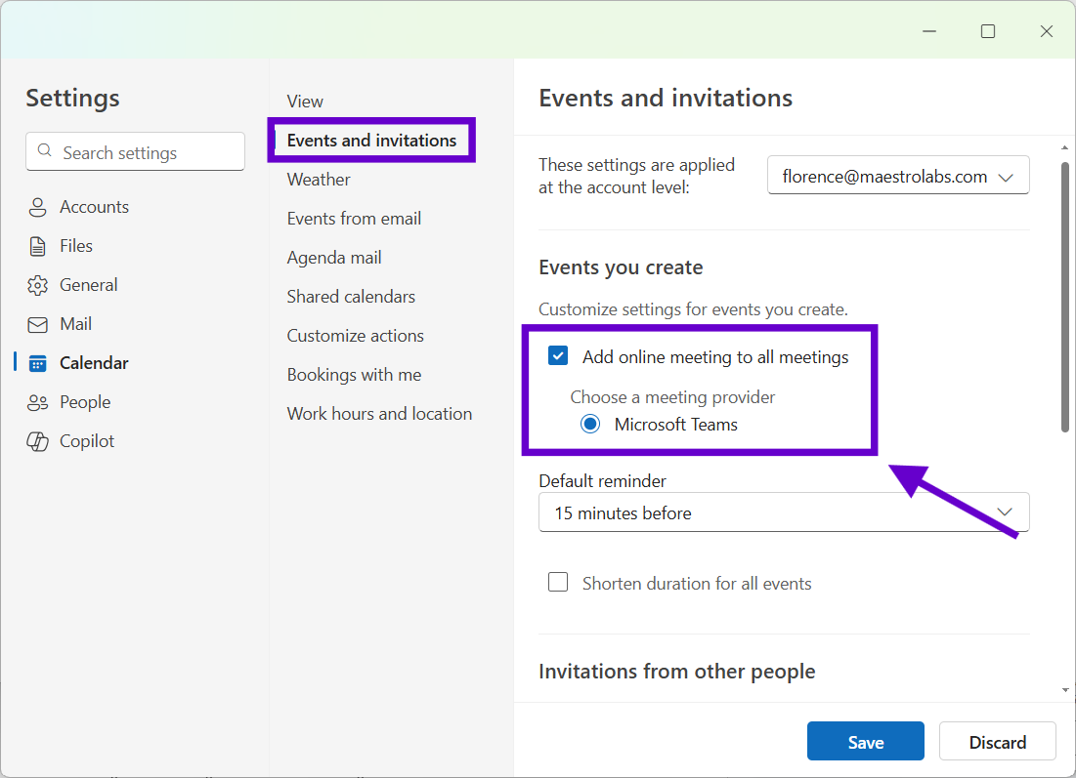1076x778 pixels.
Task: Click the Accounts person icon
Action: (38, 207)
